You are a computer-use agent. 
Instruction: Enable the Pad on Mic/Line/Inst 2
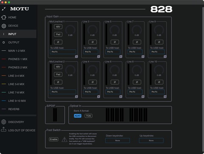pyautogui.click(x=58, y=74)
